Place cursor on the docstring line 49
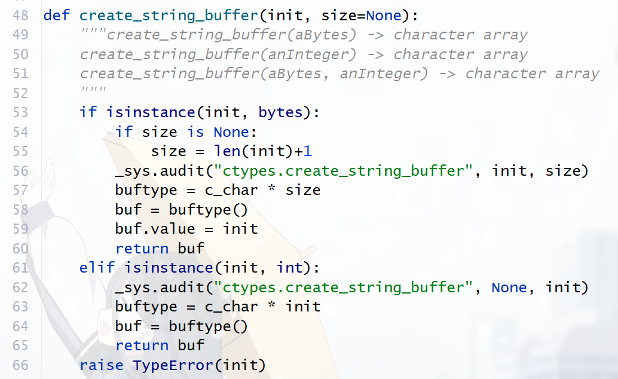The image size is (618, 379). [x=239, y=34]
